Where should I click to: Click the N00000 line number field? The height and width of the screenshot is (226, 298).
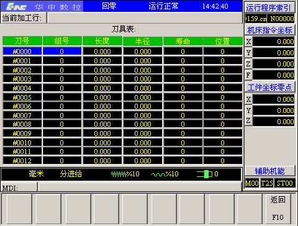[282, 19]
